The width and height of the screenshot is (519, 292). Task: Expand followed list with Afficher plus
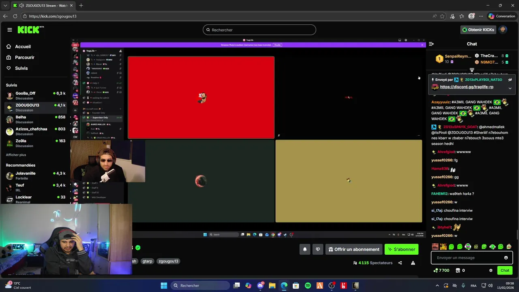point(16,155)
